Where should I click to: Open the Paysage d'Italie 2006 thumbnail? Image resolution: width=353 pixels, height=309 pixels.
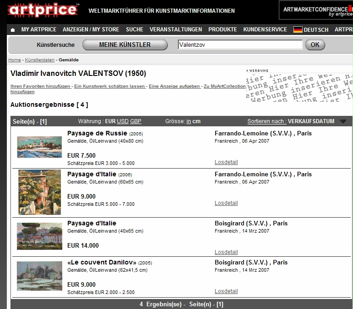[40, 192]
